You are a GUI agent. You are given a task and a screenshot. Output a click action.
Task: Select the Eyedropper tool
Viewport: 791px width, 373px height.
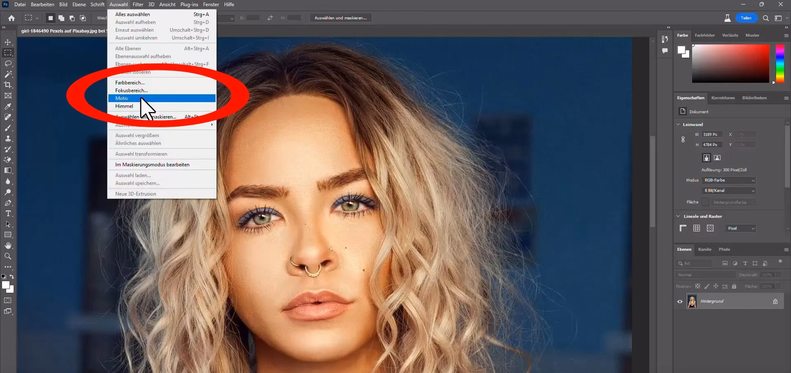tap(7, 106)
